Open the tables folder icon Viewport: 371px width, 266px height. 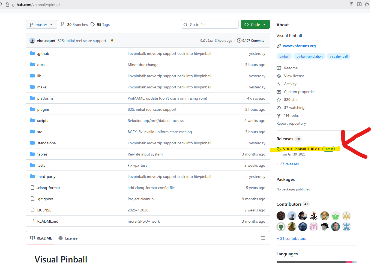pos(32,154)
